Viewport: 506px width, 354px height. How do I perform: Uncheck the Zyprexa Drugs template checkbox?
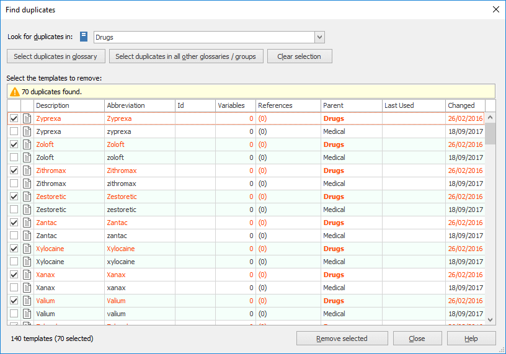click(x=14, y=118)
